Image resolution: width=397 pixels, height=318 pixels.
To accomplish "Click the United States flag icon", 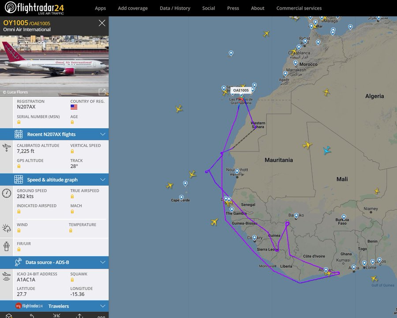I will 74,107.
